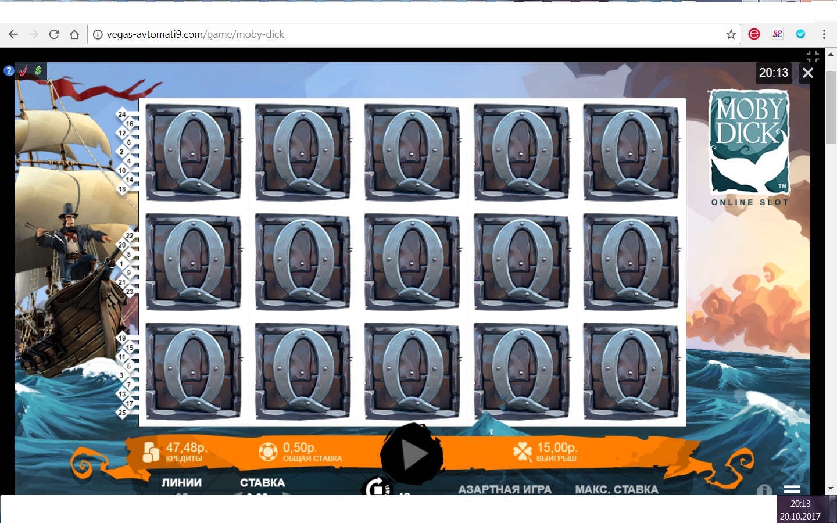The height and width of the screenshot is (523, 837).
Task: Click the clover winnings icon
Action: coord(523,452)
